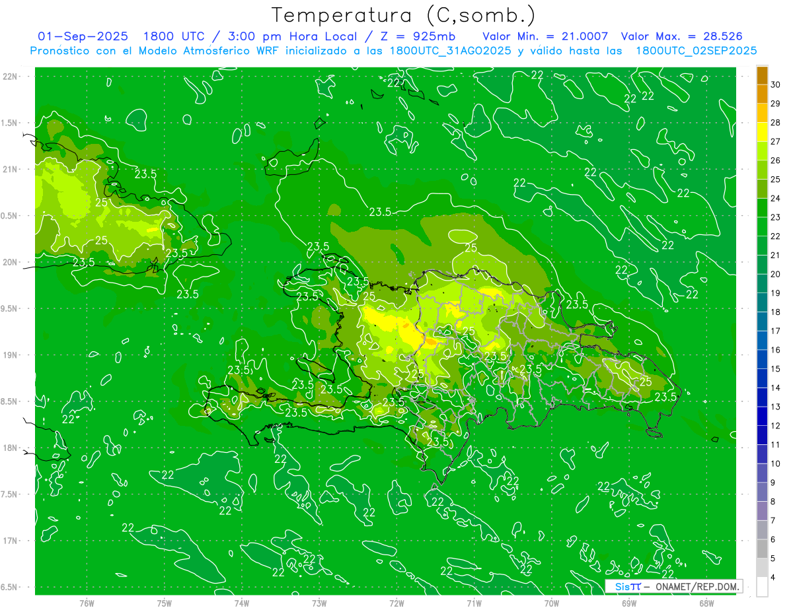Click the valid-until time '1800UTC_02SEP2025'
Viewport: 793px width, 612px height.
pos(696,50)
